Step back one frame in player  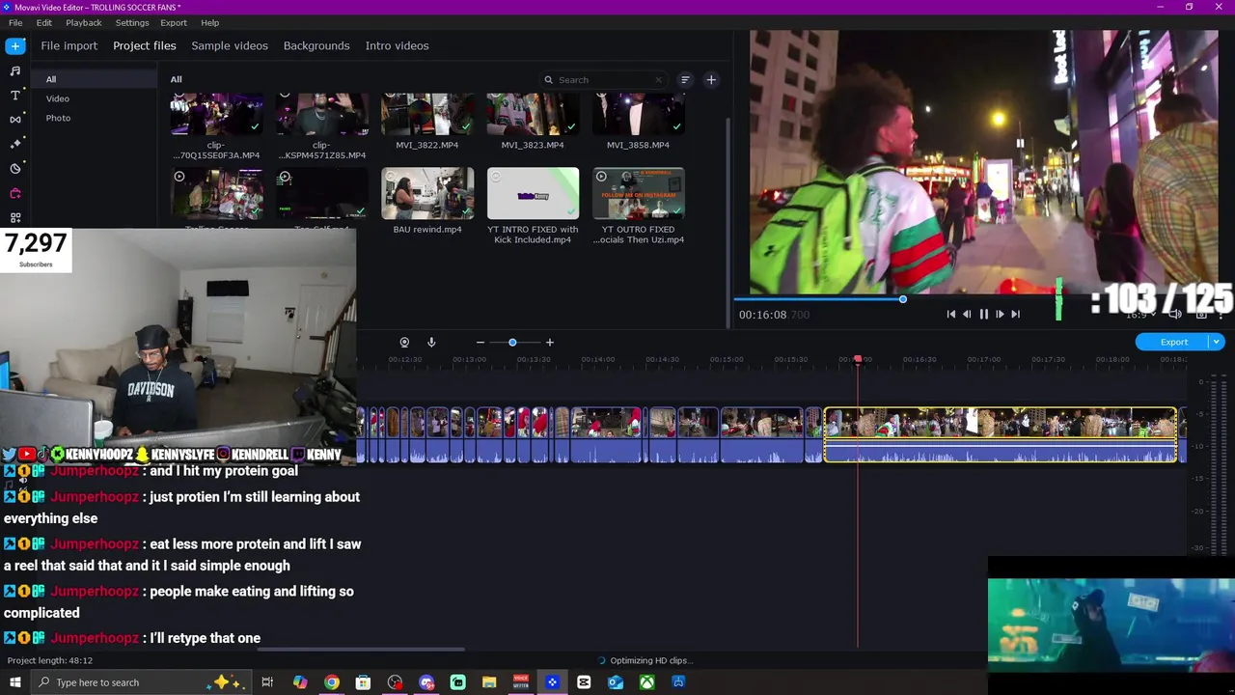(967, 314)
